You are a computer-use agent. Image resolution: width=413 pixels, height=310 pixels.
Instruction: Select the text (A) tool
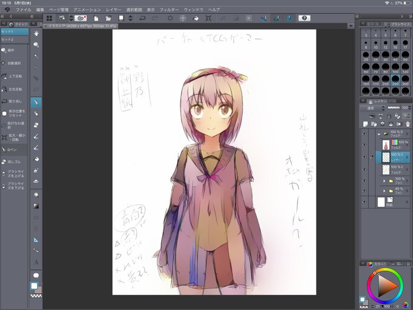point(36,262)
